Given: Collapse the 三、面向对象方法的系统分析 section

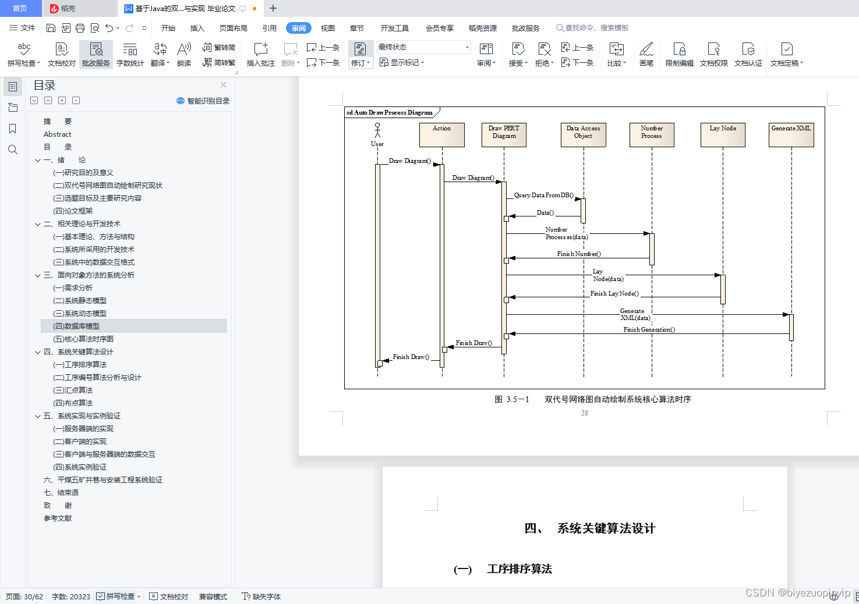Looking at the screenshot, I should pyautogui.click(x=38, y=275).
